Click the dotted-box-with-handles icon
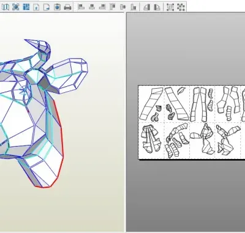Viewport: 245px width, 233px height. click(181, 7)
